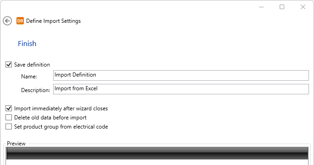
Task: Click the Save definition label text
Action: [x=32, y=65]
